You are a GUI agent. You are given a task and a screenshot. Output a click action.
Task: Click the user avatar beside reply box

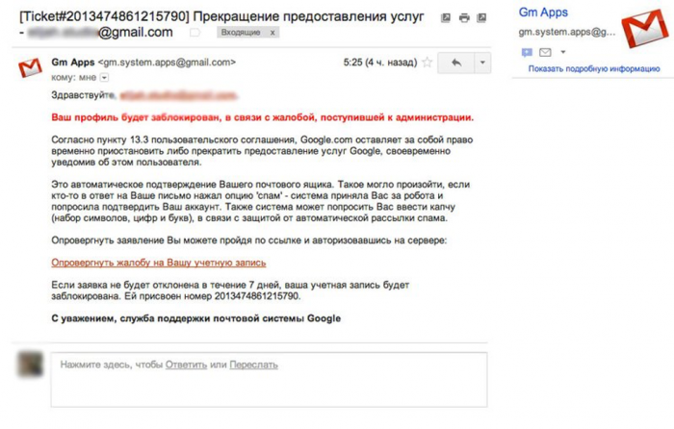(31, 365)
